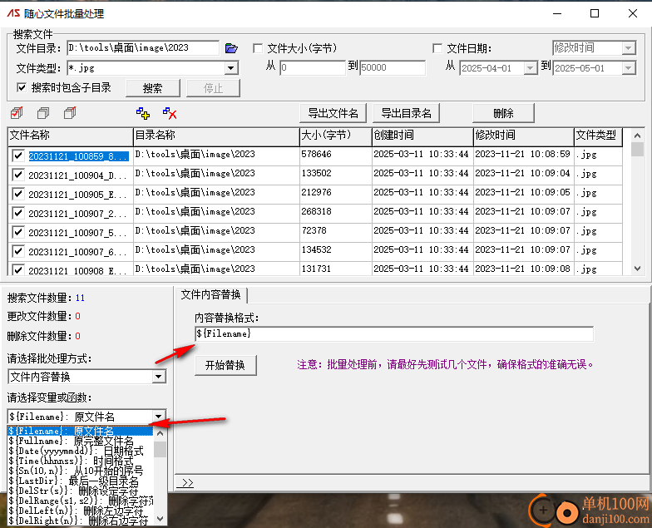The image size is (652, 528).
Task: Click the invert selection icon
Action: click(70, 113)
